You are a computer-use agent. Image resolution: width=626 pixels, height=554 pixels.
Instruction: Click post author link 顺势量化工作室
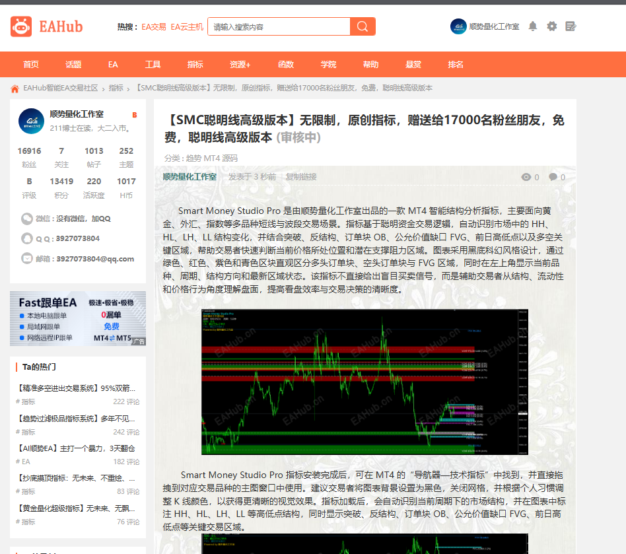click(x=190, y=177)
